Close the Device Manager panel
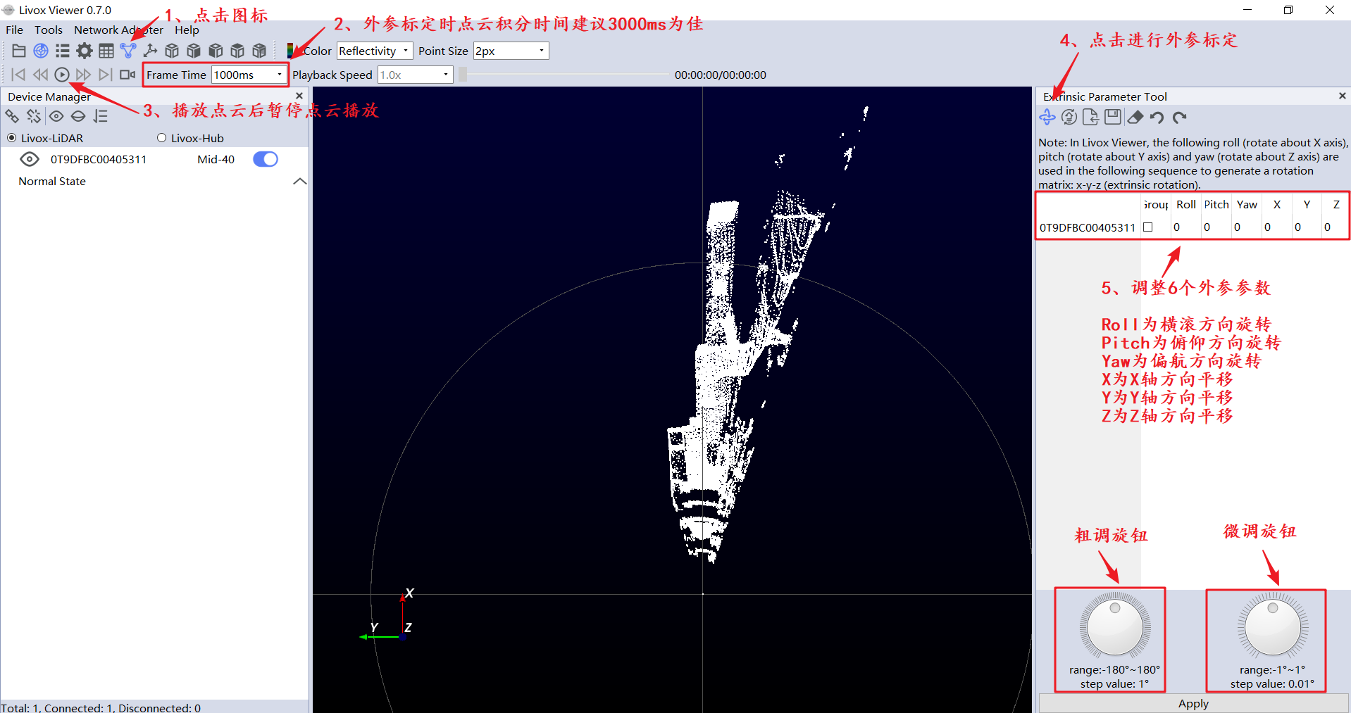 (299, 96)
